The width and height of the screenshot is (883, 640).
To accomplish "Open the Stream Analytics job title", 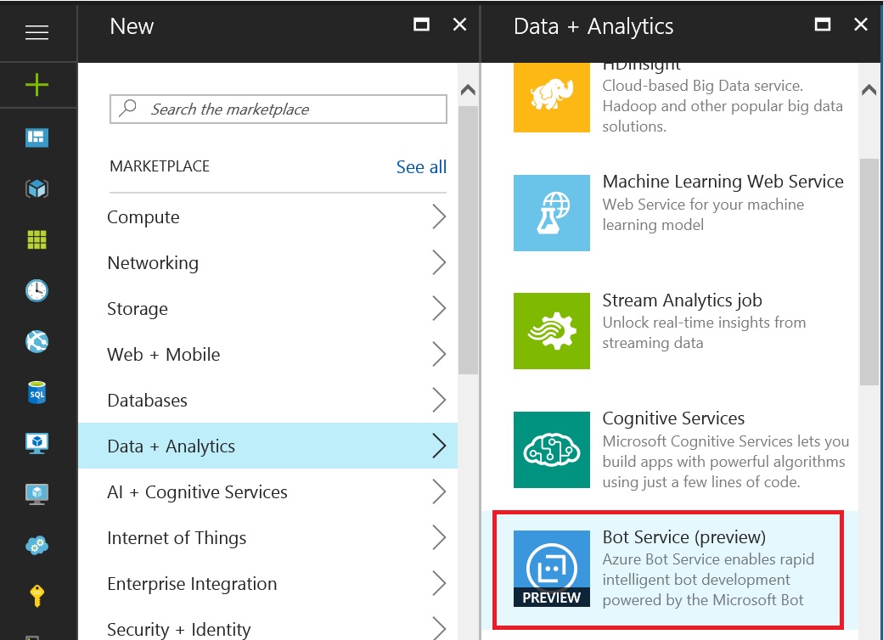I will pos(682,300).
